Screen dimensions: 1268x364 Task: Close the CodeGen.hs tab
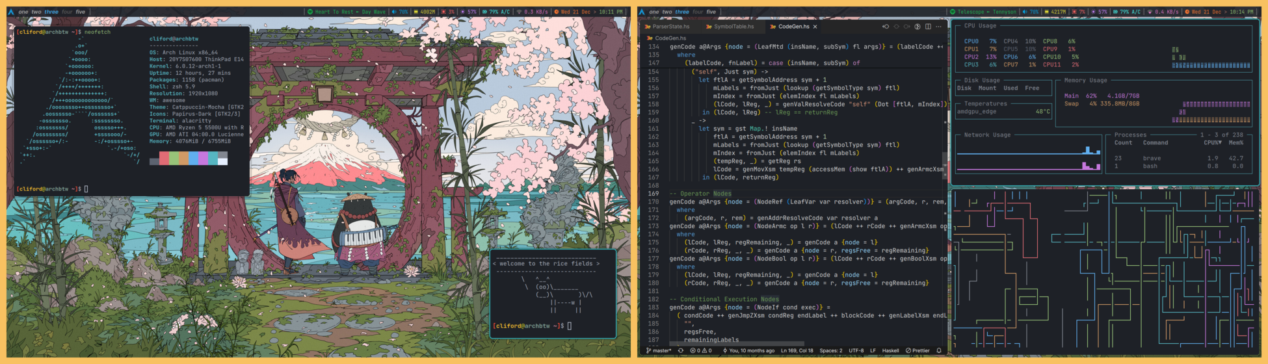tap(815, 27)
